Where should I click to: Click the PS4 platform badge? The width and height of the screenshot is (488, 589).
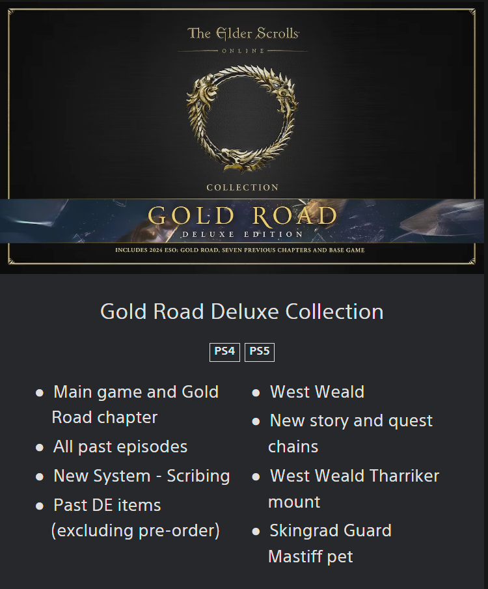point(224,352)
